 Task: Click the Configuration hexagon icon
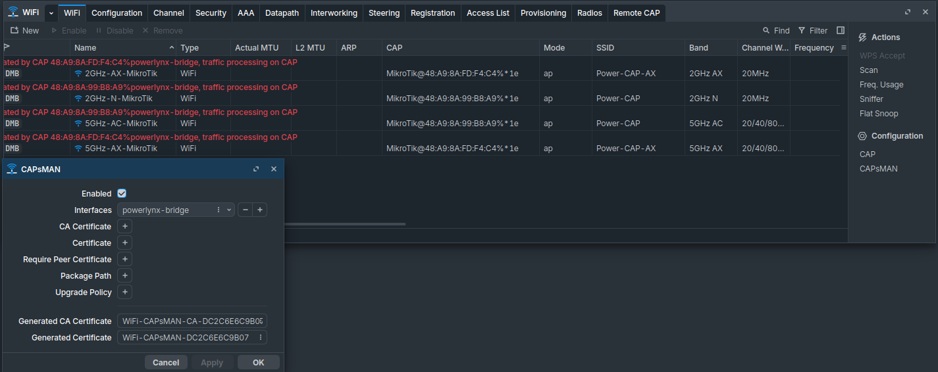tap(862, 136)
